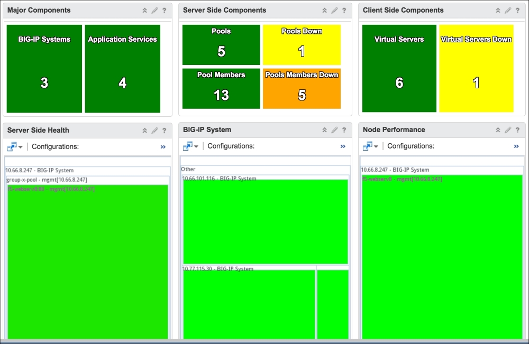529x344 pixels.
Task: Expand Node Performance toolbar with double chevron
Action: coord(516,146)
